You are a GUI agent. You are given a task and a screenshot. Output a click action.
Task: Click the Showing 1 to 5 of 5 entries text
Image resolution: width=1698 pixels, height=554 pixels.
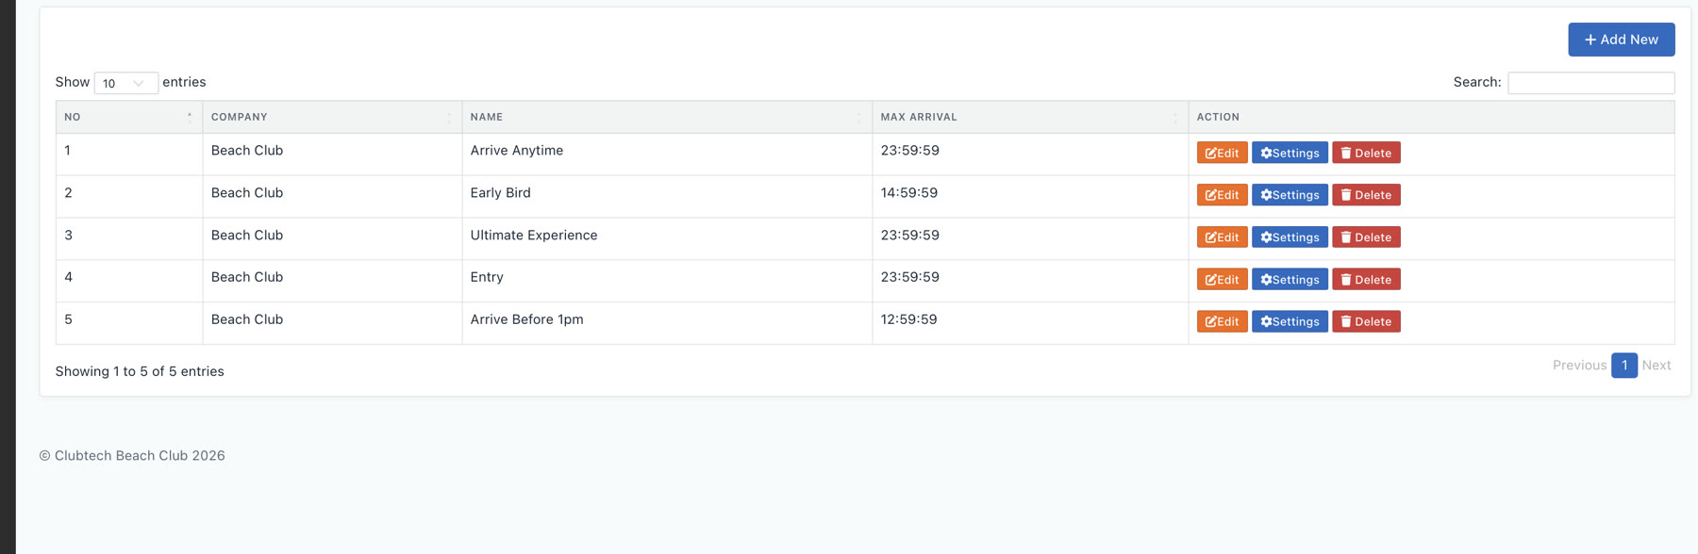[x=140, y=371]
